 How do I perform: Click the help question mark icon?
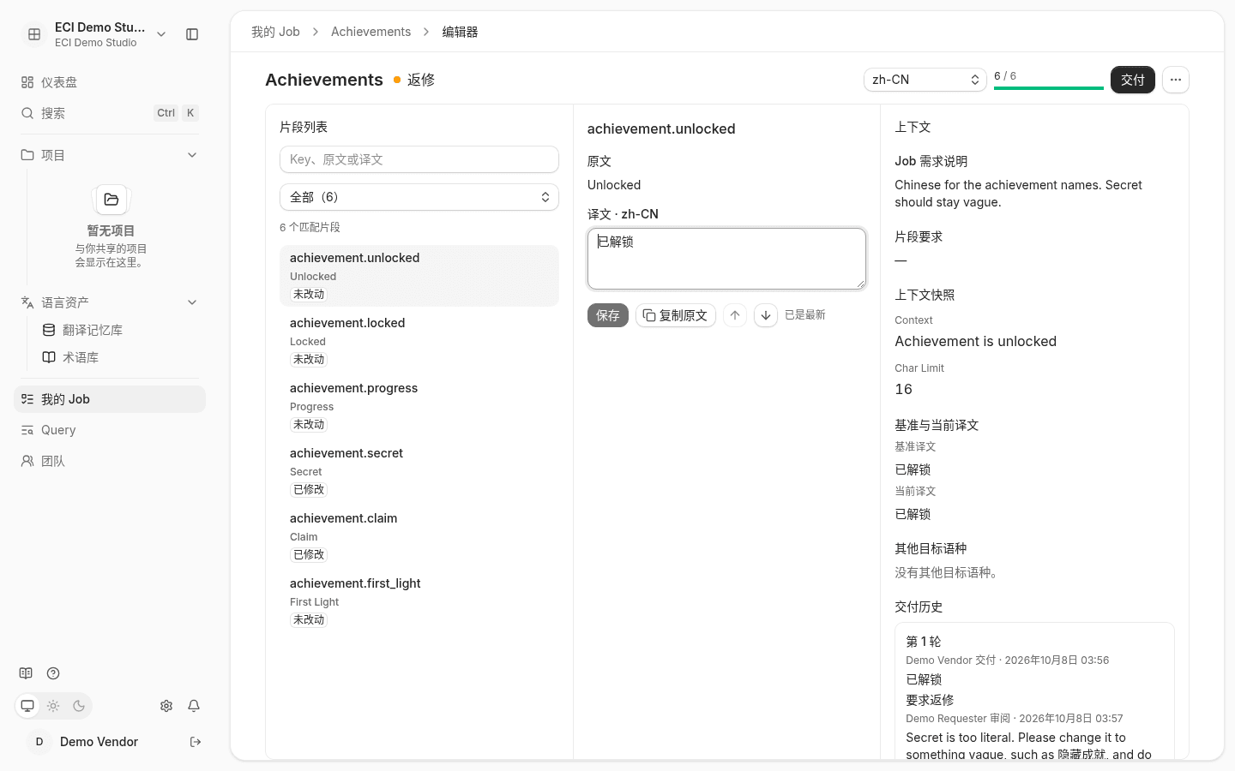[x=53, y=673]
